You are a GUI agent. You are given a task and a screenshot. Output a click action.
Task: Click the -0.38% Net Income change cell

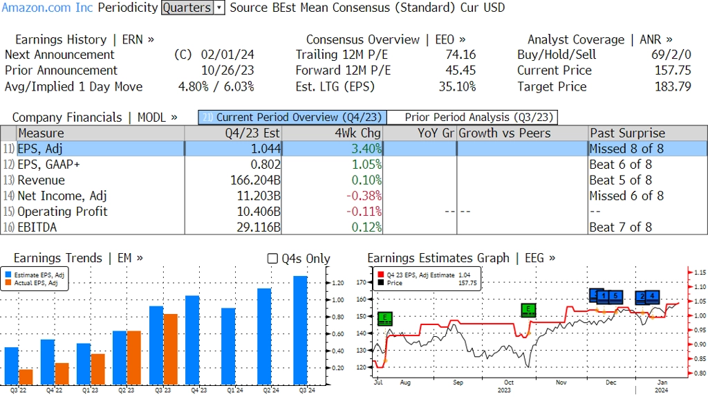click(332, 196)
